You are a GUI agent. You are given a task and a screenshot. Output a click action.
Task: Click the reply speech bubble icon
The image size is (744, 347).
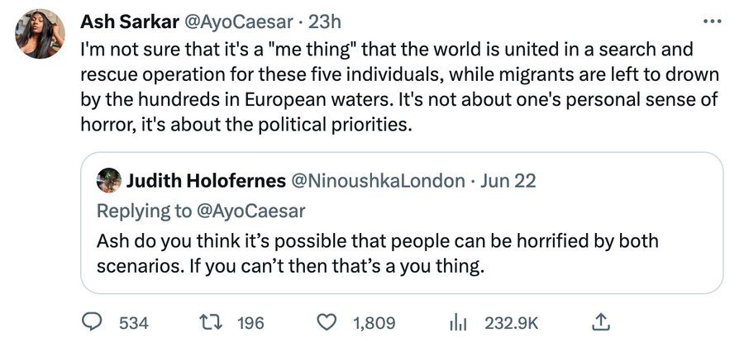(94, 321)
